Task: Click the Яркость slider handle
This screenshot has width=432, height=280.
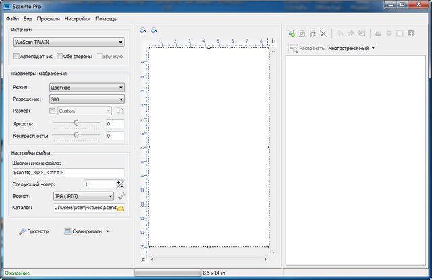Action: pyautogui.click(x=77, y=123)
